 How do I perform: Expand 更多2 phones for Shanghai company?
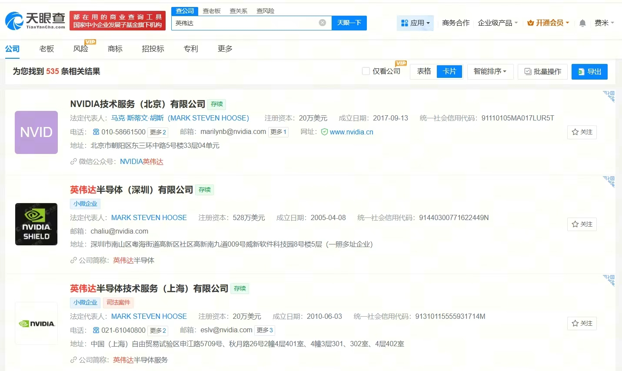click(x=158, y=330)
